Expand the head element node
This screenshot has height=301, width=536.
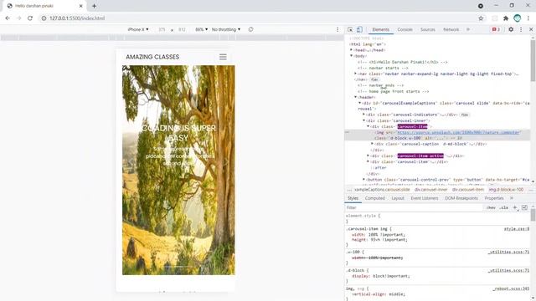click(351, 50)
